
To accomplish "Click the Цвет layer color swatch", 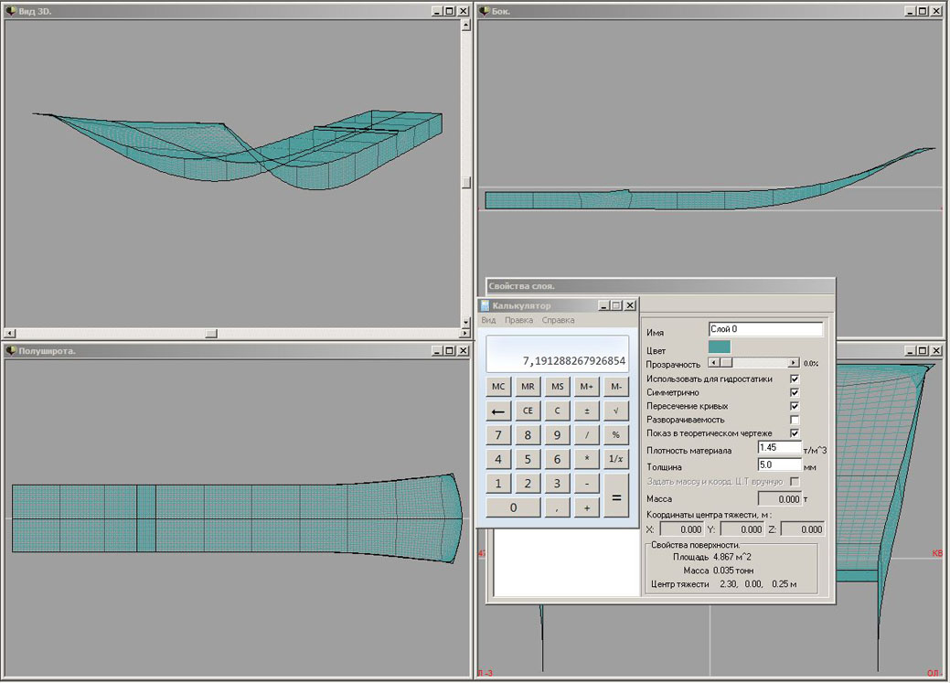I will click(720, 347).
